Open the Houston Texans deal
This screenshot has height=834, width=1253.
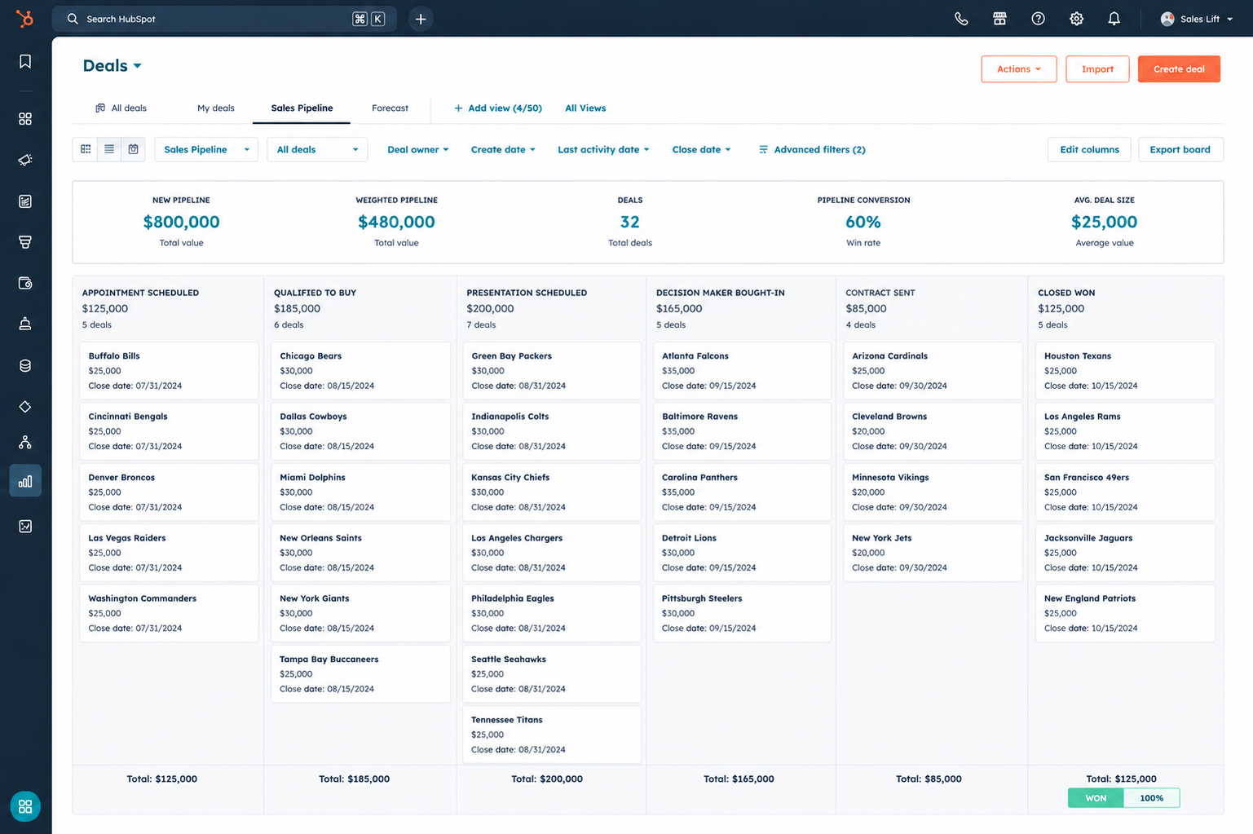pyautogui.click(x=1125, y=371)
